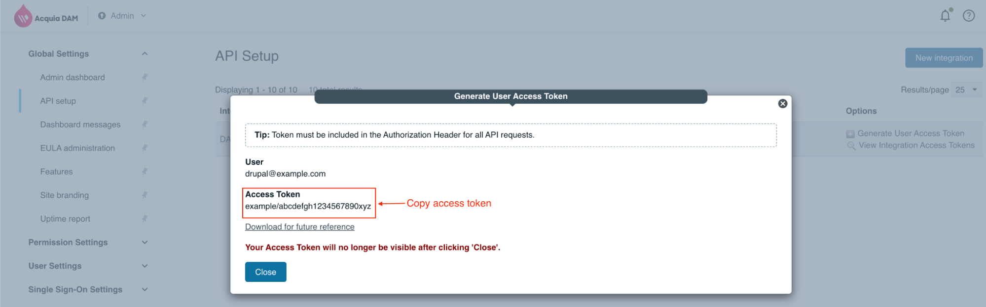Pin the Admin dashboard item

click(x=145, y=77)
